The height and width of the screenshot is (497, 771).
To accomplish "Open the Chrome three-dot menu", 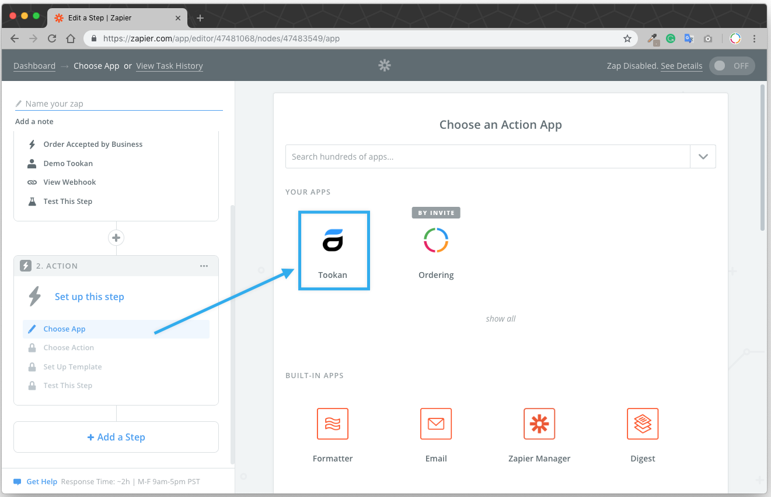I will pos(755,38).
